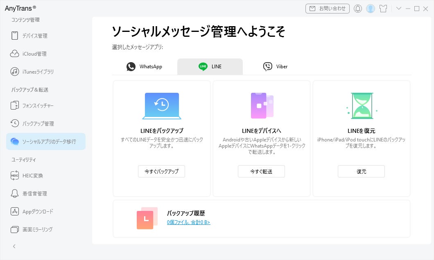Image resolution: width=434 pixels, height=260 pixels.
Task: Click the LINE restore hourglass illustration
Action: coord(362,106)
